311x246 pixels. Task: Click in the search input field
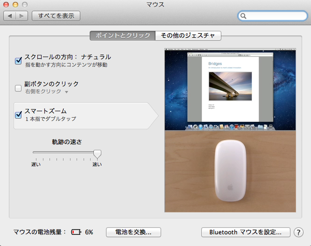pos(273,16)
